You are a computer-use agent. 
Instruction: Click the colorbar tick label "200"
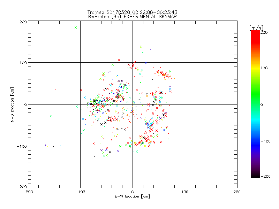264,32
